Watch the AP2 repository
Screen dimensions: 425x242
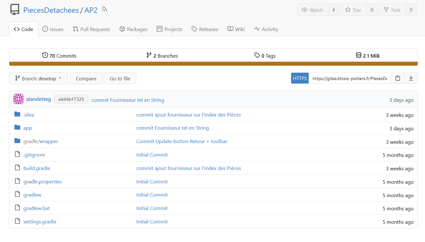312,10
